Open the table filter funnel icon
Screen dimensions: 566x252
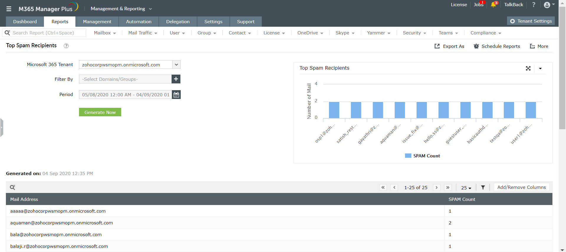483,187
